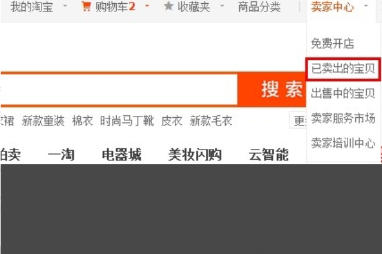382x254 pixels.
Task: Click hot keyword 时尚马丁靴
Action: click(127, 121)
